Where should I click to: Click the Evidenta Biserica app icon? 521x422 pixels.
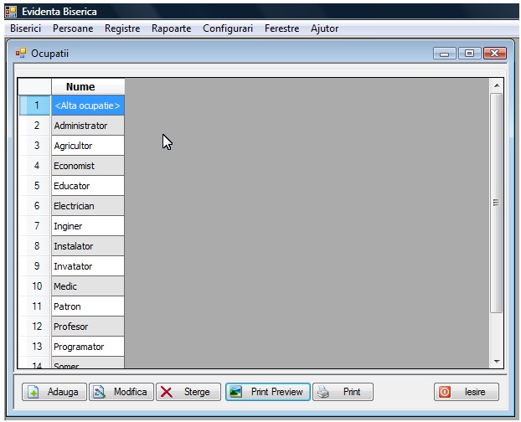click(11, 12)
